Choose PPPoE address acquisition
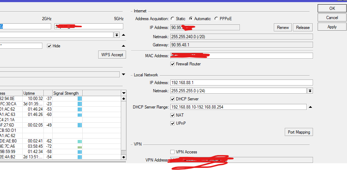The width and height of the screenshot is (347, 170). (x=216, y=19)
